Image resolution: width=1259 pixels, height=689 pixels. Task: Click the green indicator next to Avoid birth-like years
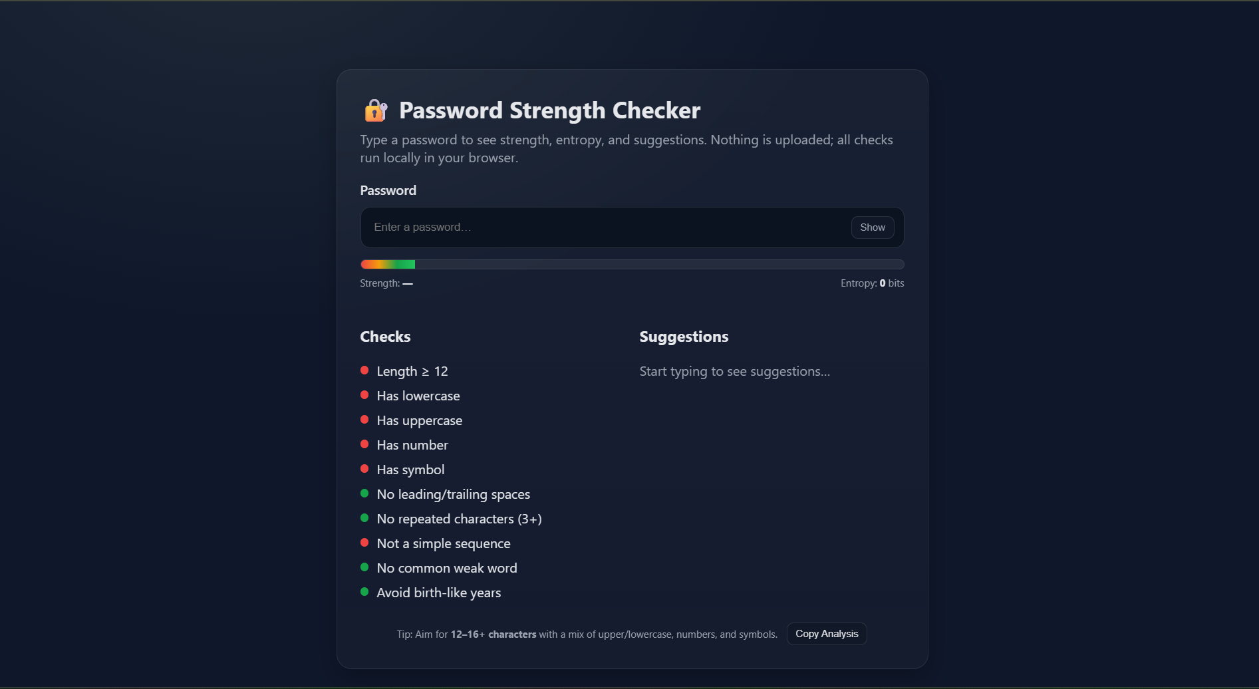click(x=364, y=591)
